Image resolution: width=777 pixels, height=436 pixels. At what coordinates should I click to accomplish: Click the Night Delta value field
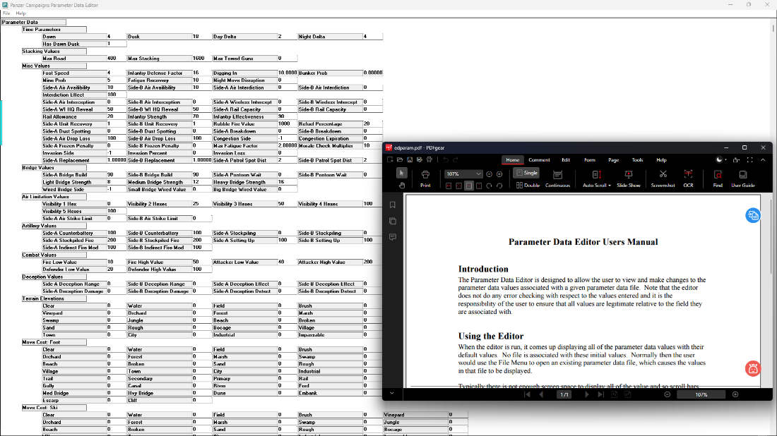tap(373, 37)
